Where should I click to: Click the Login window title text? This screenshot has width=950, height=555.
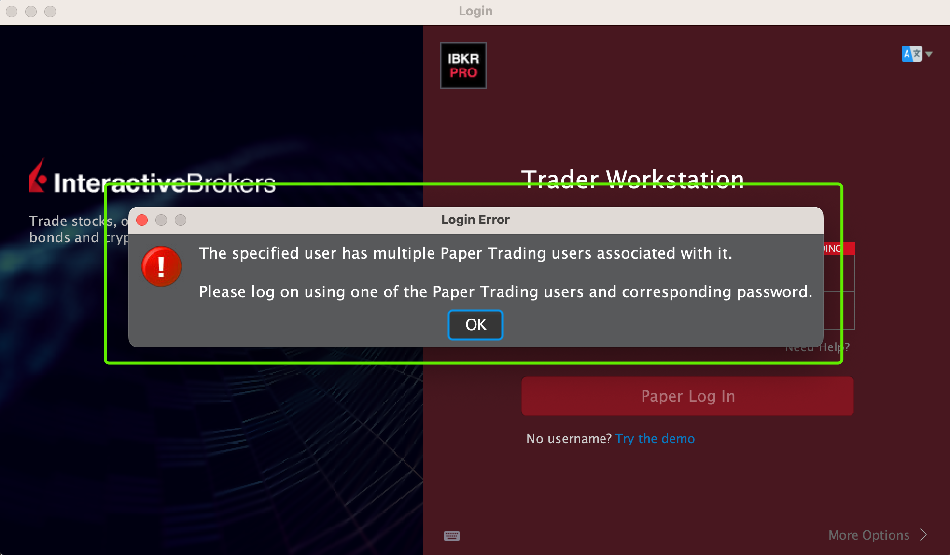click(475, 11)
